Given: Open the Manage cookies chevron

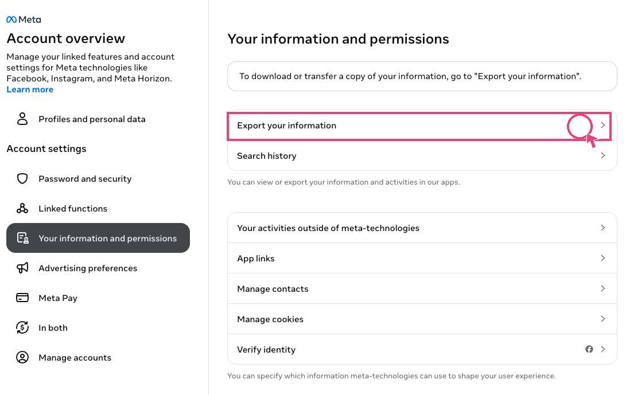Looking at the screenshot, I should pyautogui.click(x=603, y=319).
